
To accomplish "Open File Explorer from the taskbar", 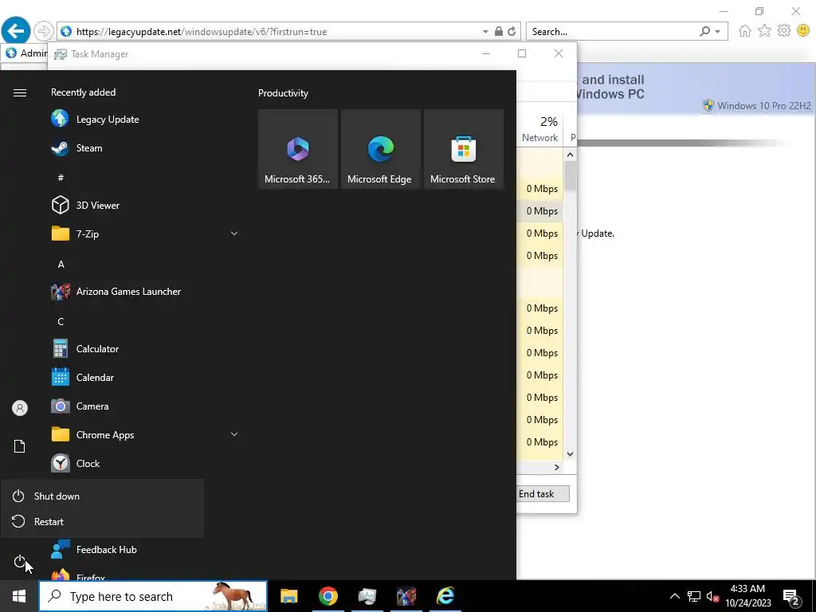I will [288, 596].
